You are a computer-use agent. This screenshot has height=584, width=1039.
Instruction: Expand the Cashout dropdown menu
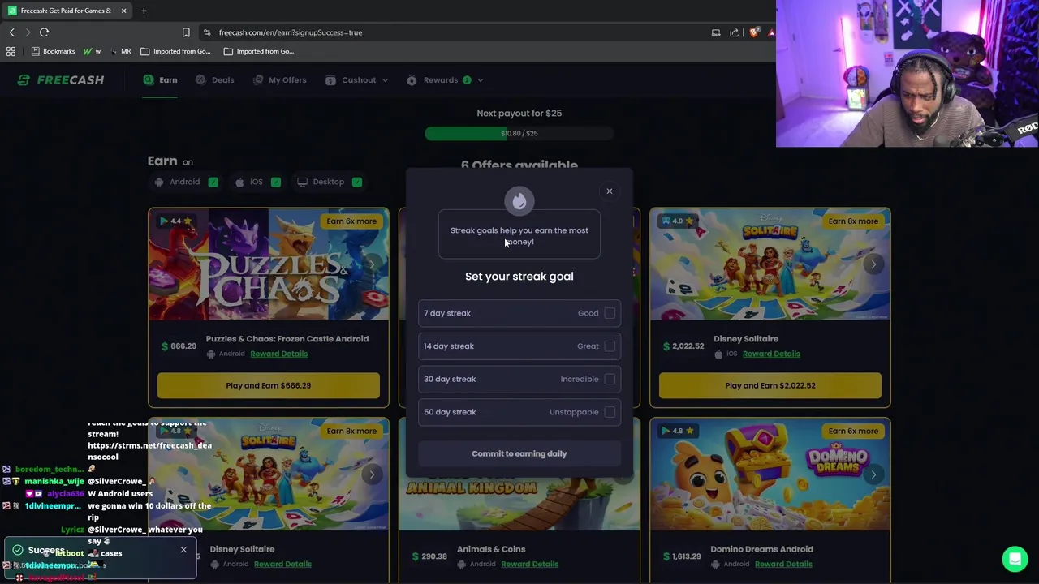coord(356,80)
